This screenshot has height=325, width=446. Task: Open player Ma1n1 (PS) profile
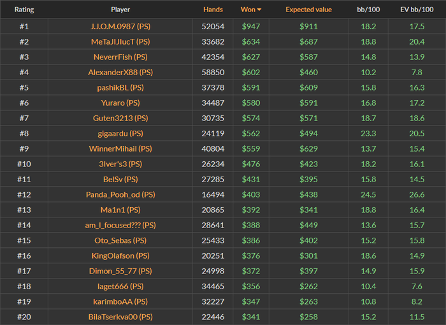[x=120, y=210]
